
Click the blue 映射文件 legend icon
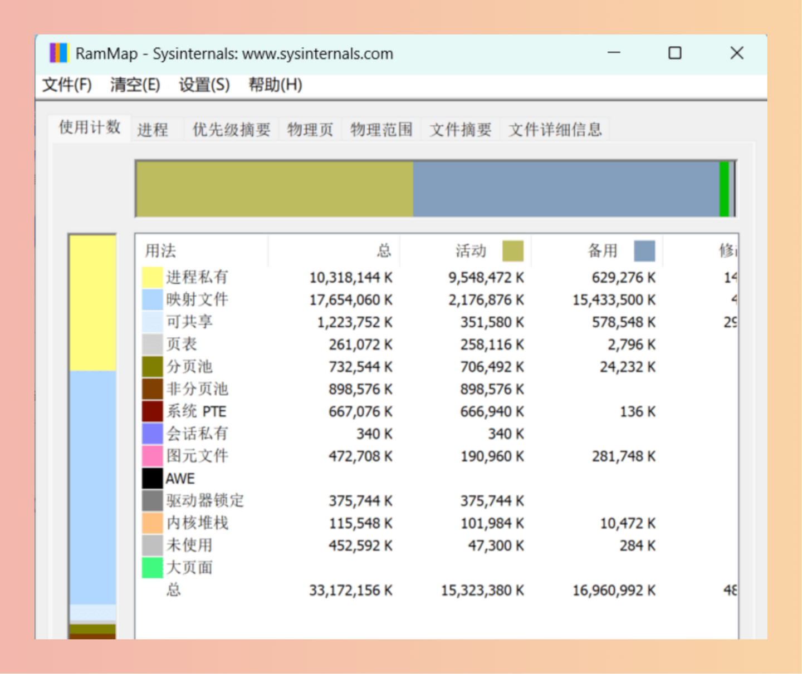[x=151, y=299]
